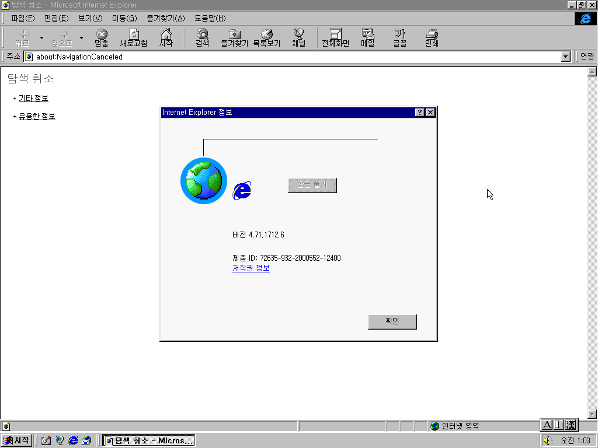Open the History (목록보기) toolbar icon
This screenshot has width=598, height=448.
[266, 38]
